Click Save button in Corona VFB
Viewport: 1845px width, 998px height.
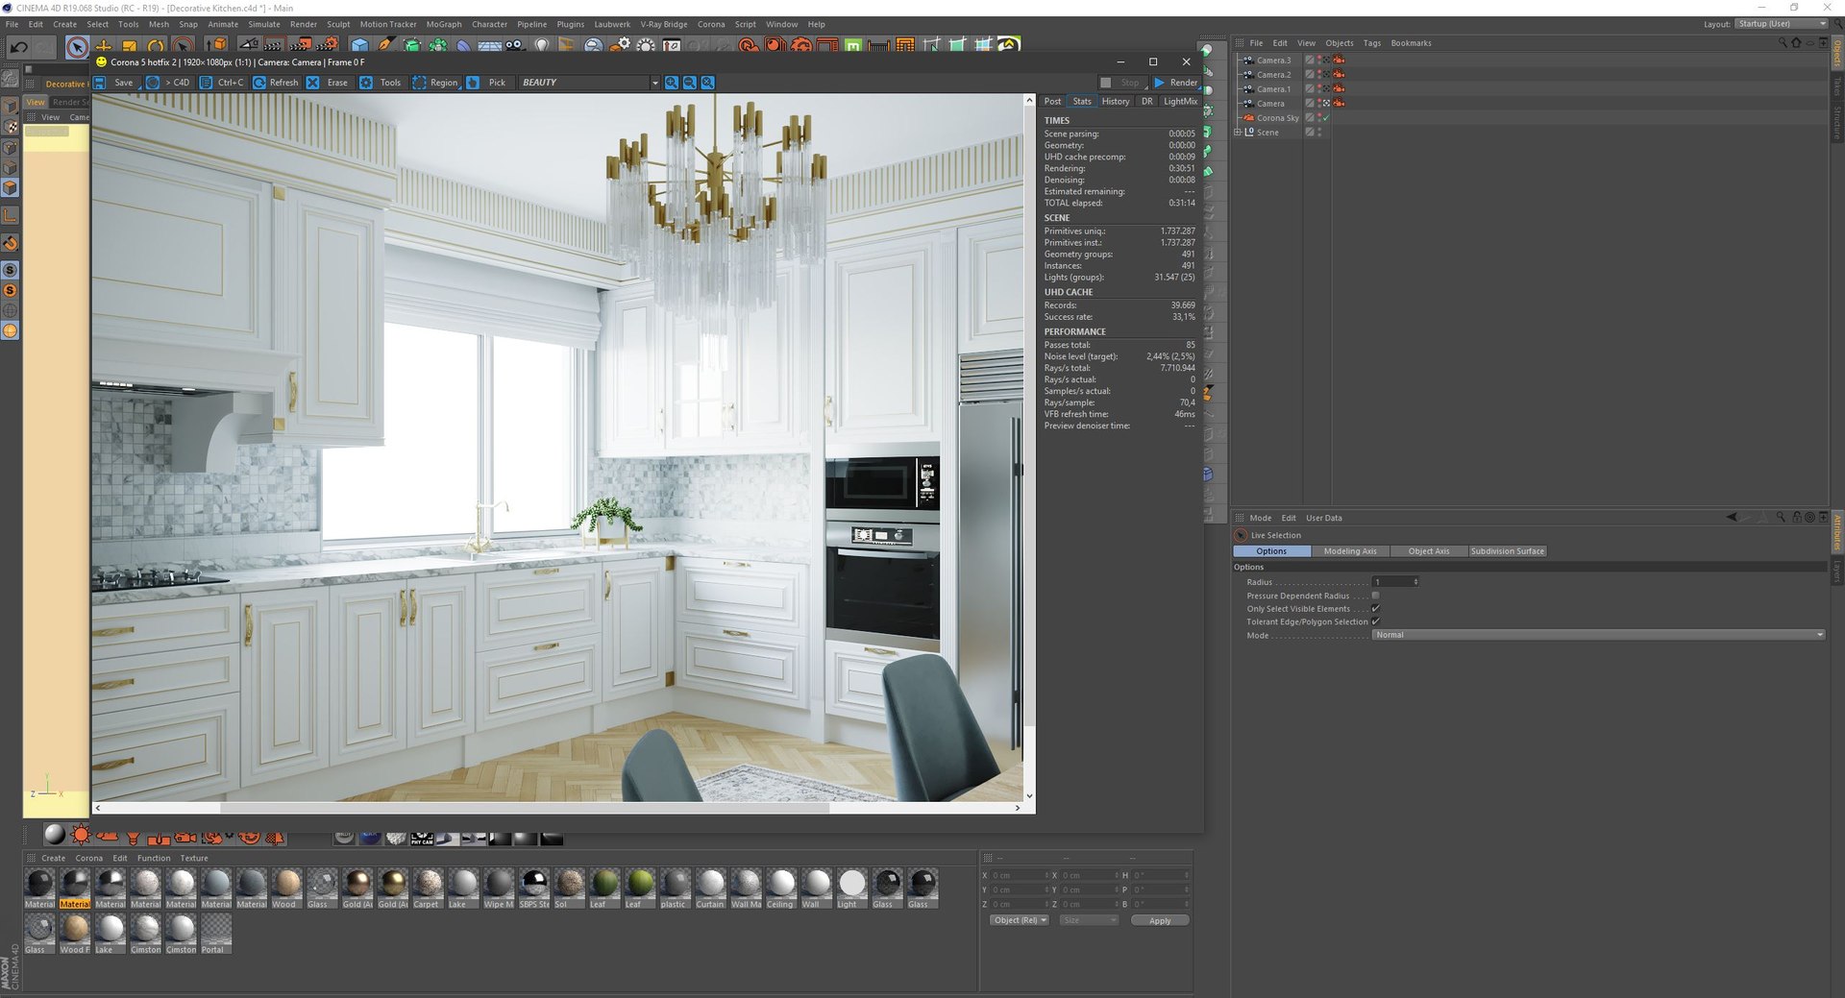(x=114, y=83)
